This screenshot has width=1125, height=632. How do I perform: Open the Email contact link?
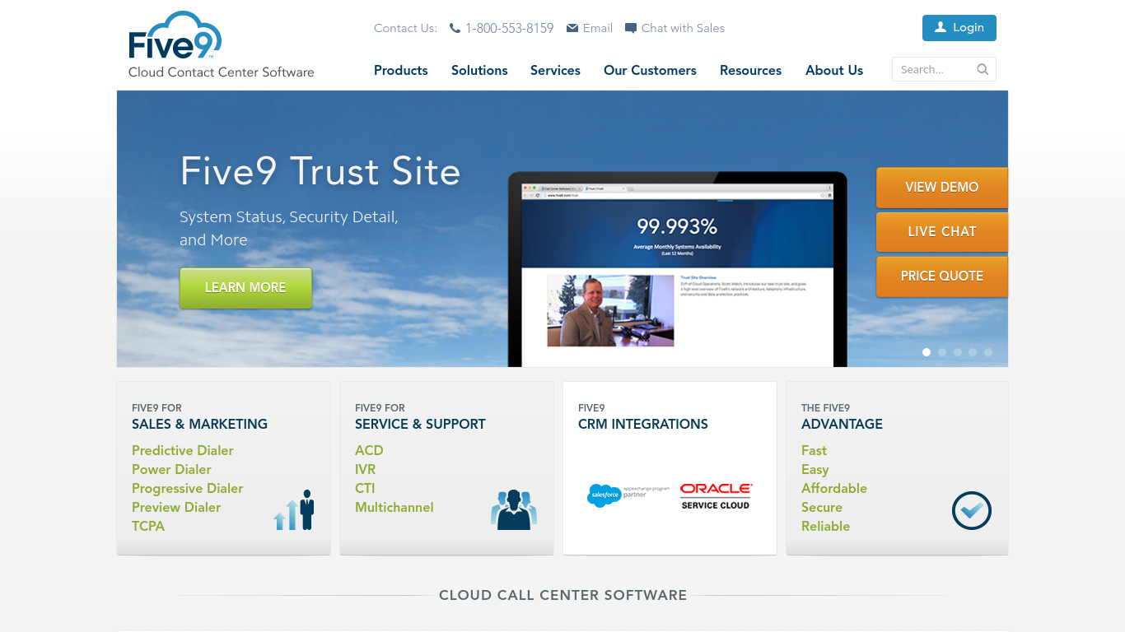click(x=598, y=28)
